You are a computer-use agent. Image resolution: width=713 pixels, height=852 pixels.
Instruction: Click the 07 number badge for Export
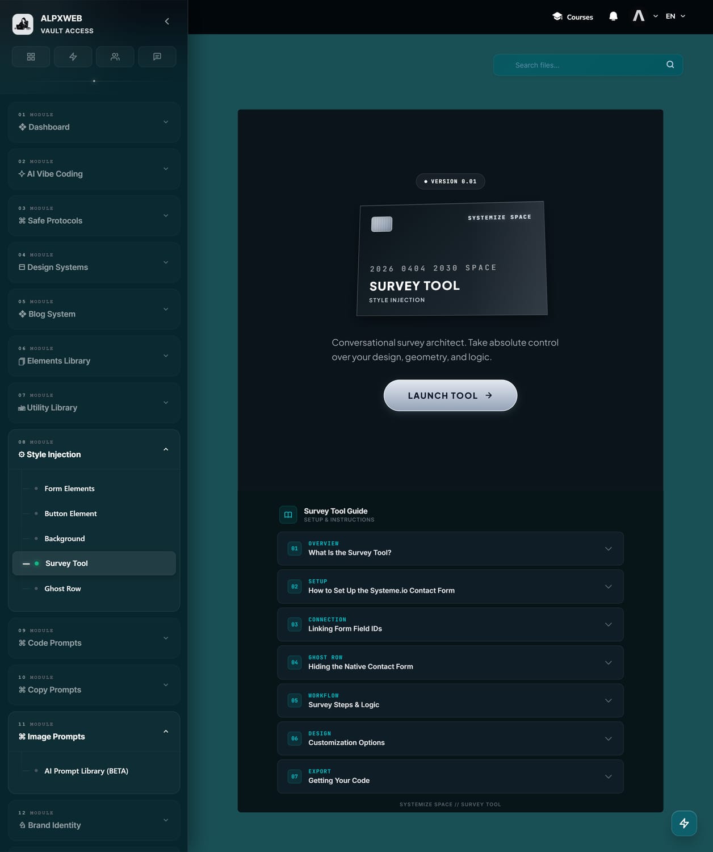tap(295, 776)
